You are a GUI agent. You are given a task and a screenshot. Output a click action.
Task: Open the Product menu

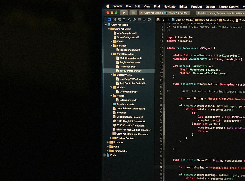pos(196,7)
